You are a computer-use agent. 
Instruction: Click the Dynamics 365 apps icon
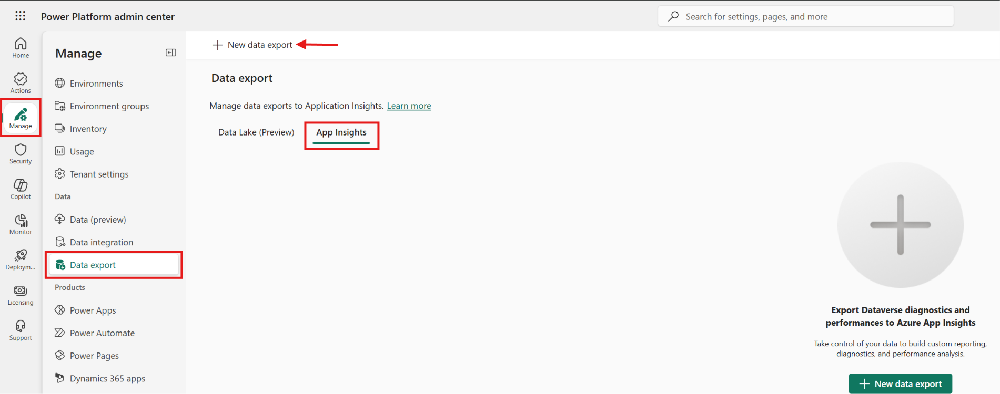pyautogui.click(x=60, y=378)
